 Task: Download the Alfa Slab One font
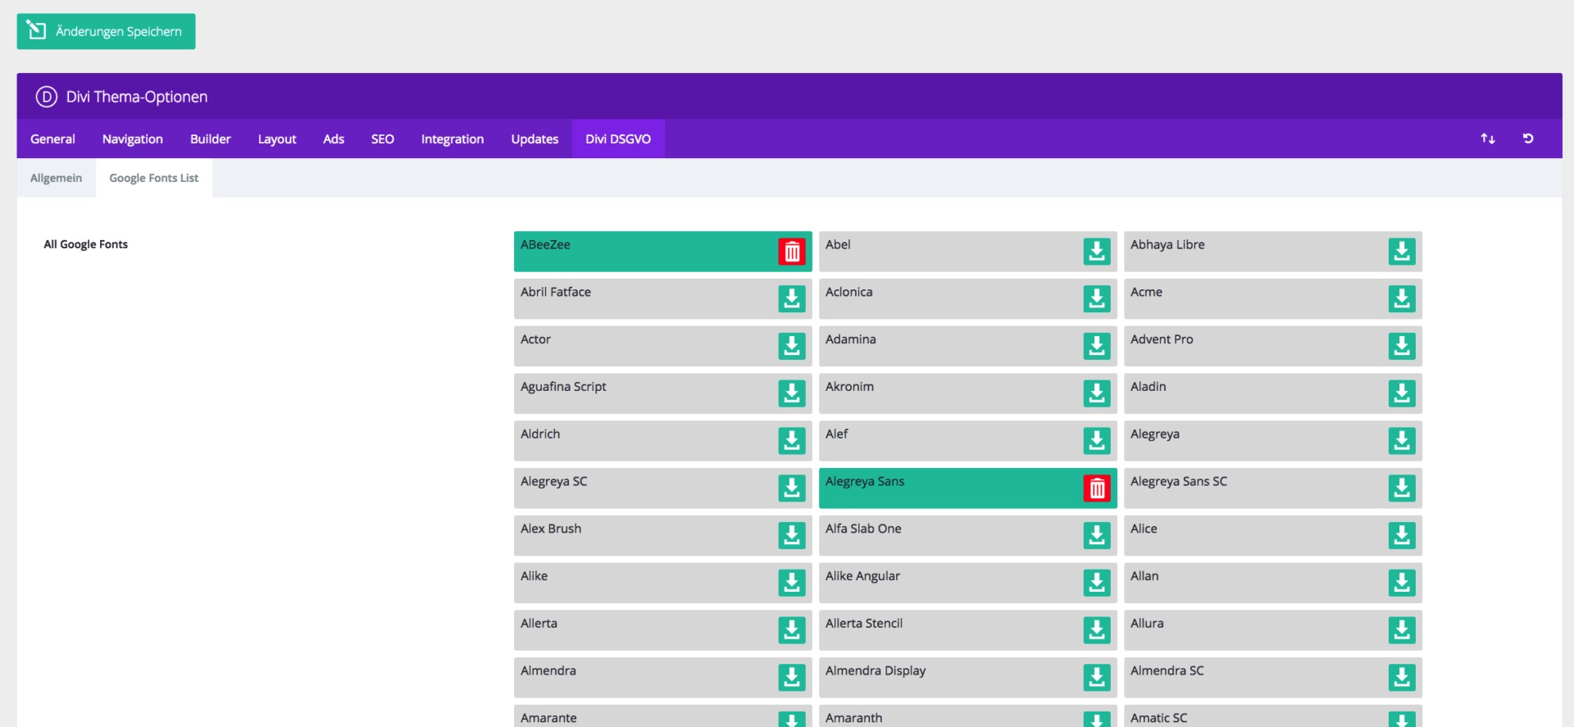pos(1097,536)
